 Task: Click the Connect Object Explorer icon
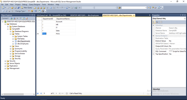[12, 18]
